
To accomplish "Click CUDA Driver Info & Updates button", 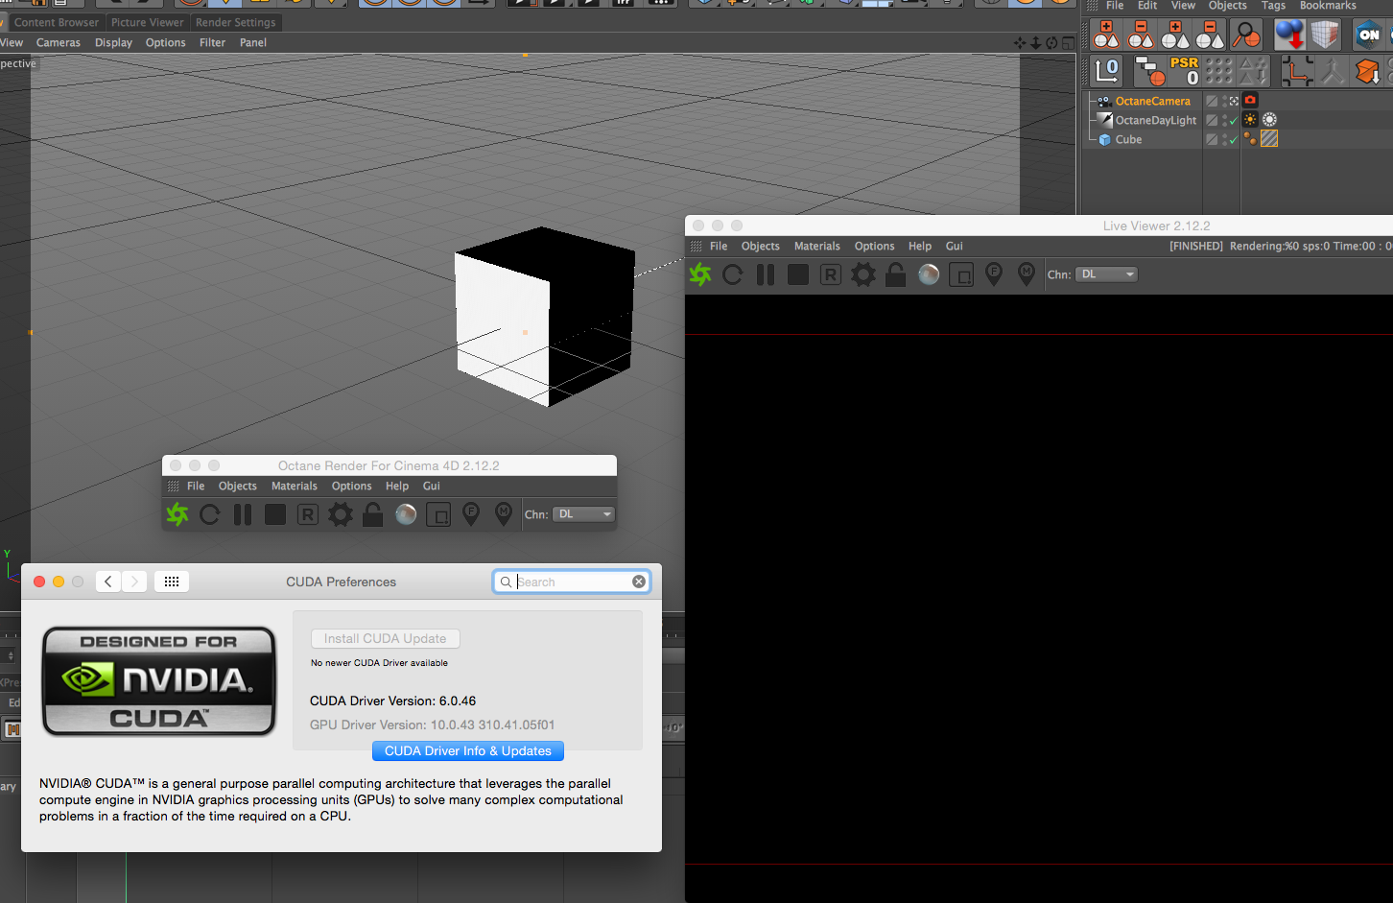I will click(468, 750).
